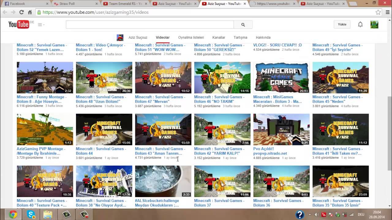Reload the page

tap(21, 12)
